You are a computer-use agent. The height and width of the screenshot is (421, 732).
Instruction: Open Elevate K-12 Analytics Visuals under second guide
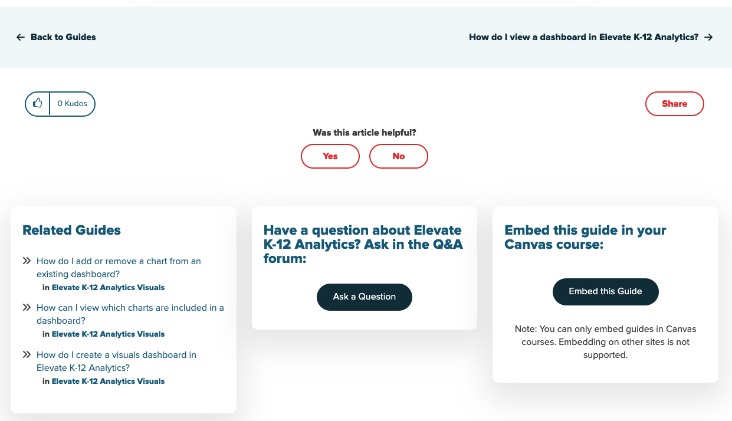(x=108, y=334)
